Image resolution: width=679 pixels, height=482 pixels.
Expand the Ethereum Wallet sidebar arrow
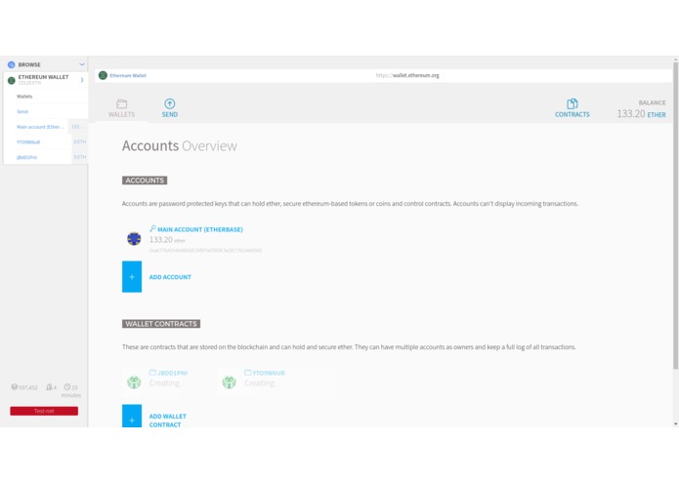(x=82, y=80)
